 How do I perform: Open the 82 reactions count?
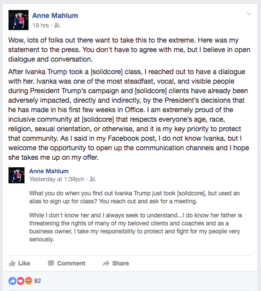click(x=37, y=281)
